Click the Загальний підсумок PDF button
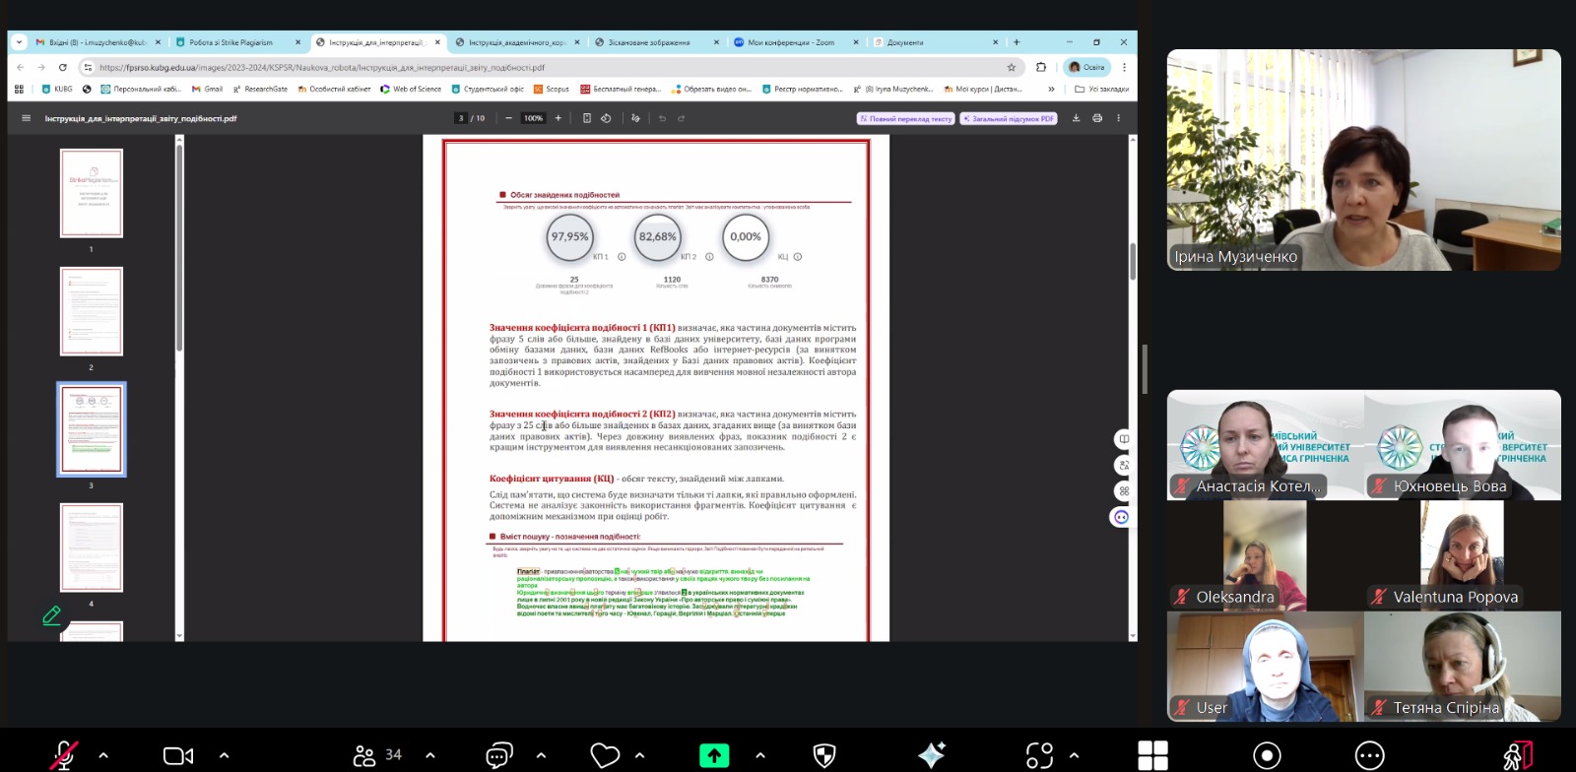The width and height of the screenshot is (1576, 772). (x=1009, y=118)
